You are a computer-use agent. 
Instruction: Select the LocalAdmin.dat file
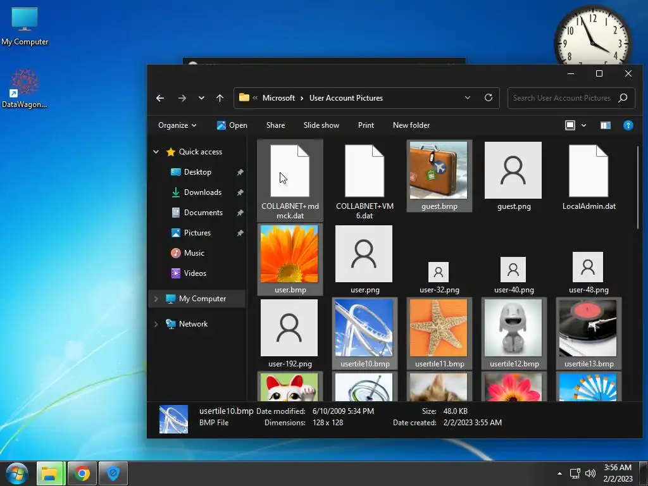pyautogui.click(x=589, y=176)
